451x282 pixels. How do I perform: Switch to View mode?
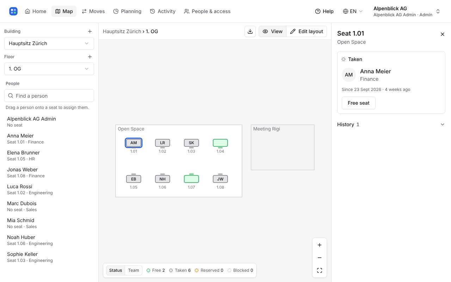tap(272, 31)
